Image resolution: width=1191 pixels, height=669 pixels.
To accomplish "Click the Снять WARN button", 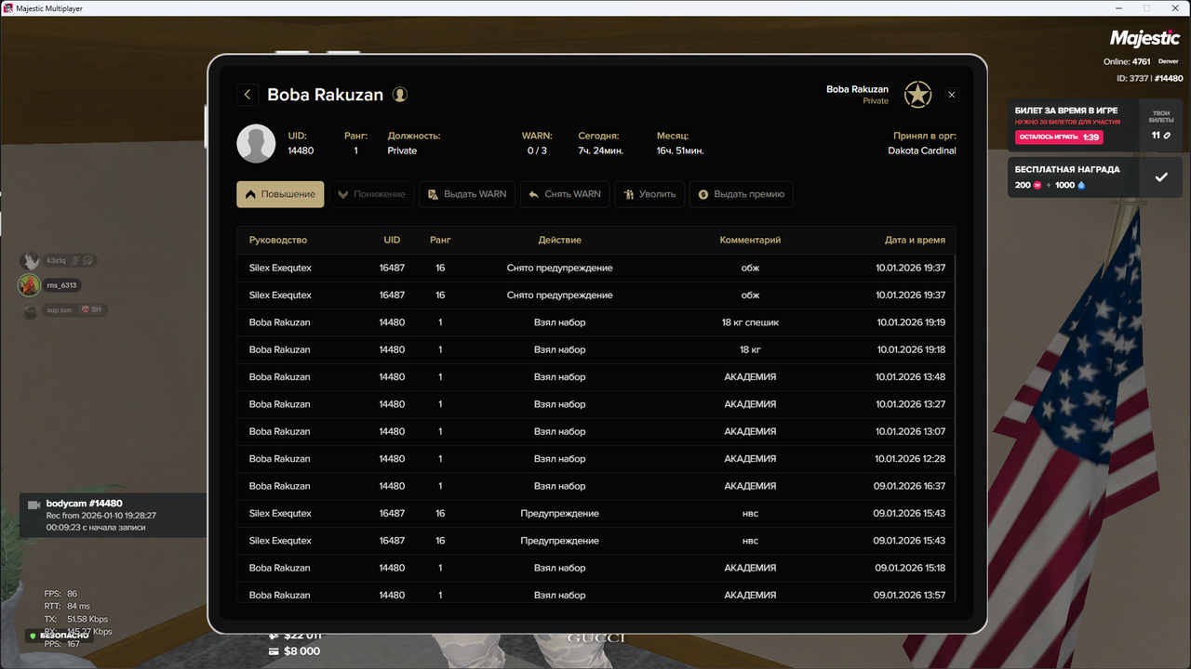I will (565, 194).
